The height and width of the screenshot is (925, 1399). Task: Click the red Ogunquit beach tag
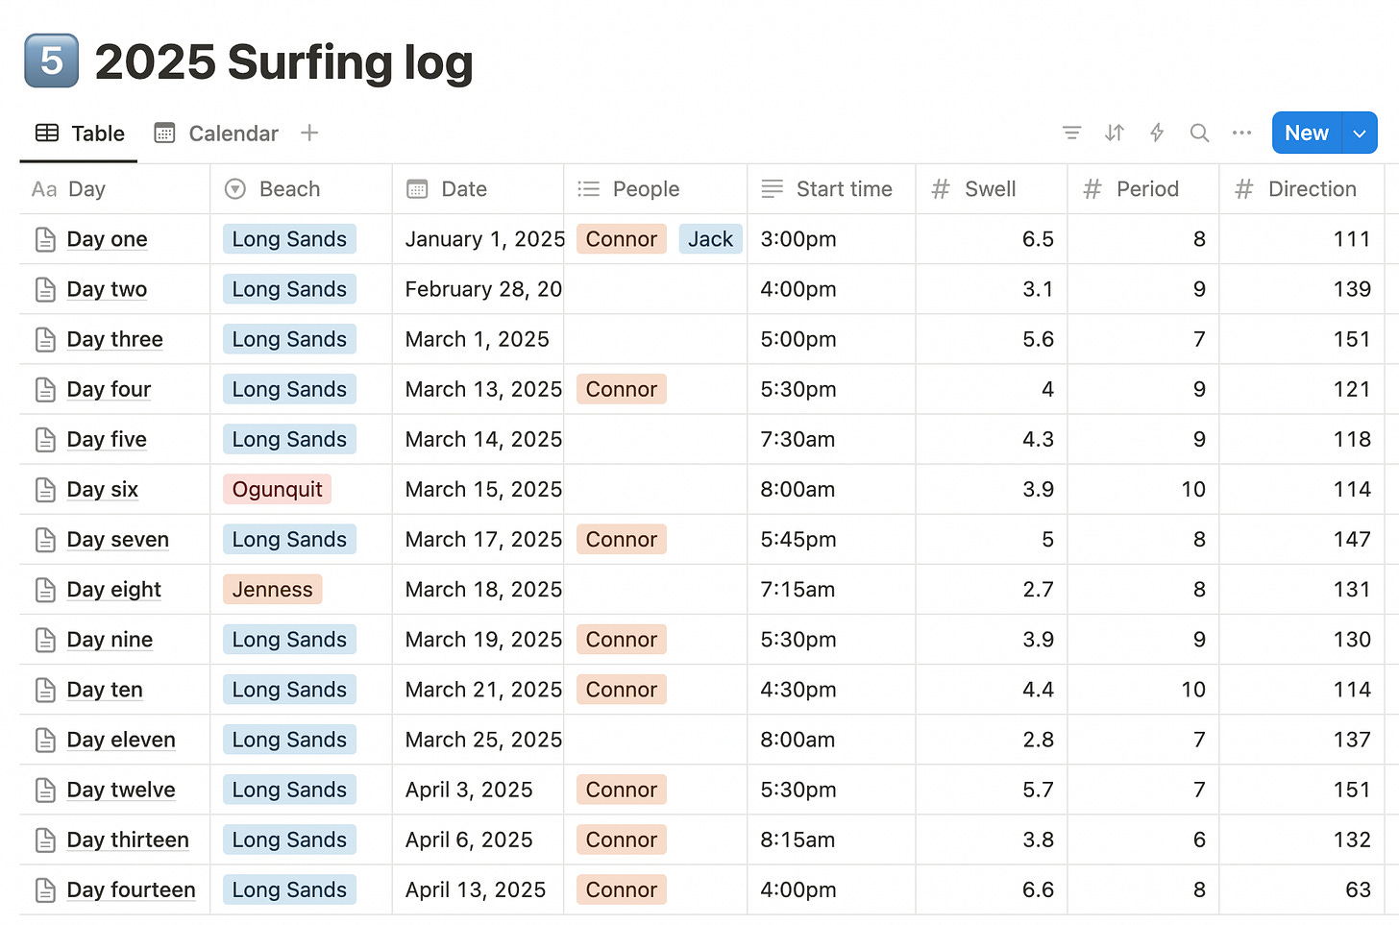pyautogui.click(x=277, y=490)
